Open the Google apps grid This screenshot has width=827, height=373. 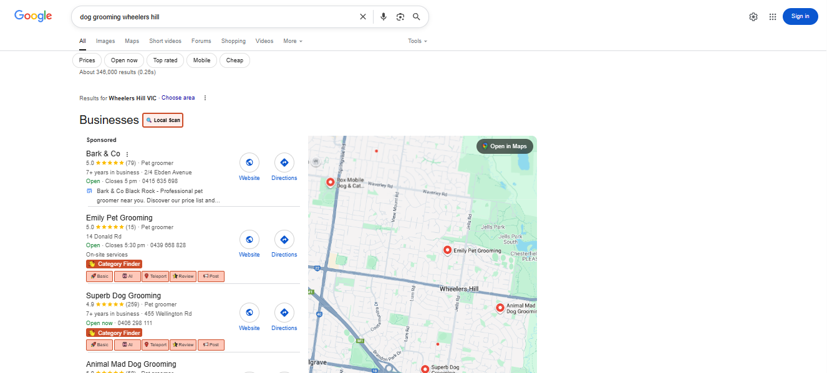(773, 17)
